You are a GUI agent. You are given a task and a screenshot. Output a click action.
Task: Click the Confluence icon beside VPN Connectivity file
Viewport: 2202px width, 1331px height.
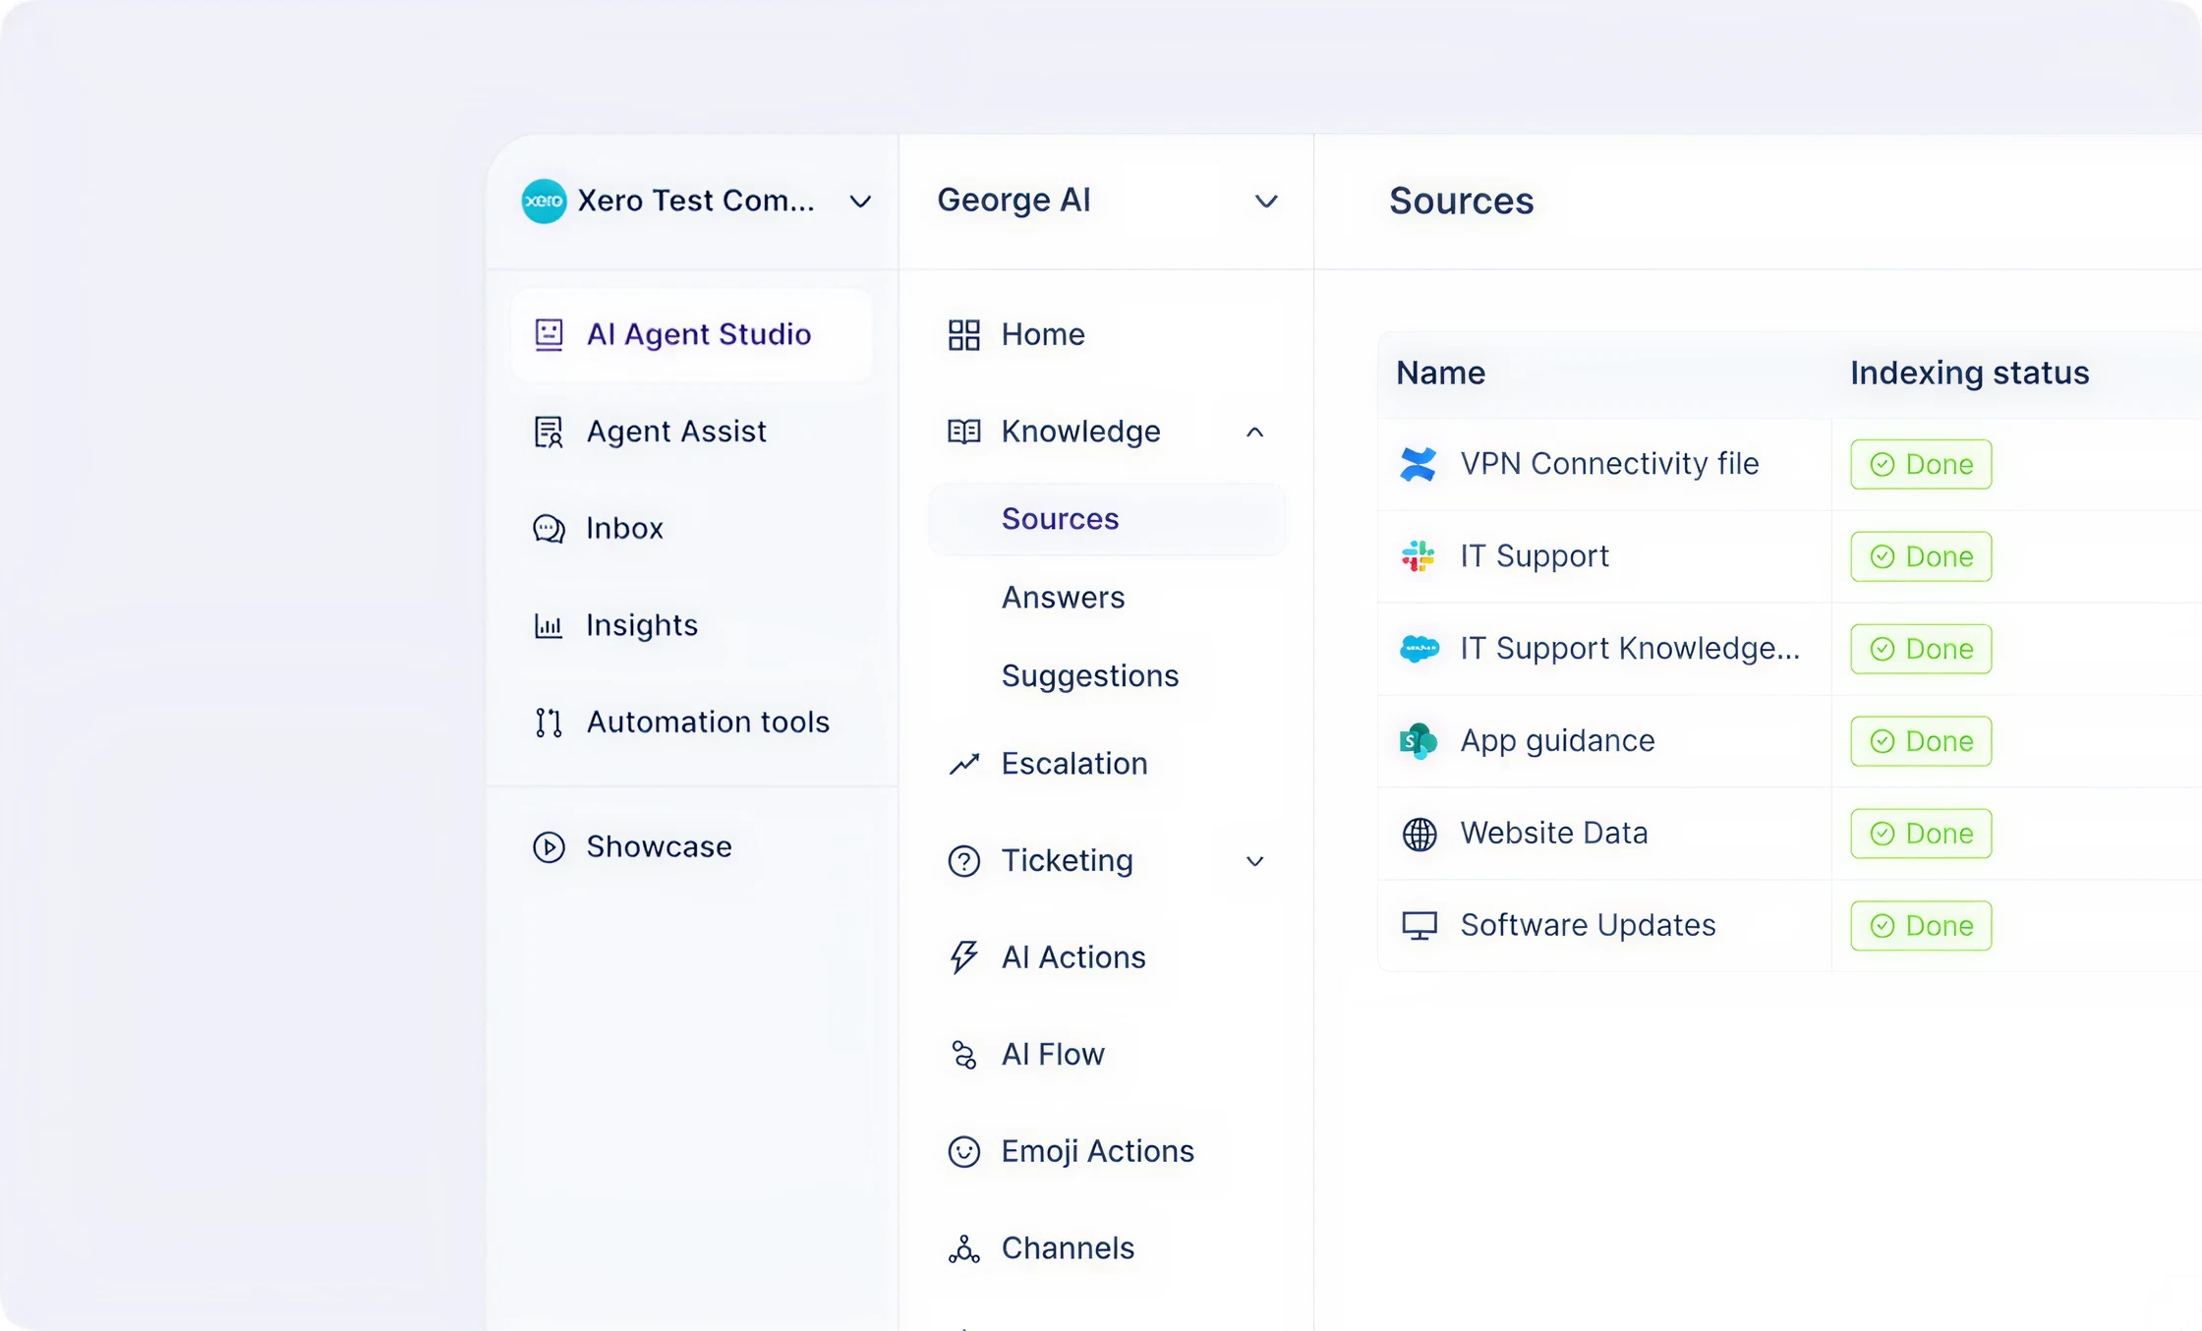point(1418,464)
